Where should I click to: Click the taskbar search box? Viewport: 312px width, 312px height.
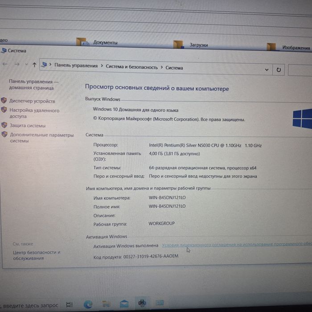30,305
